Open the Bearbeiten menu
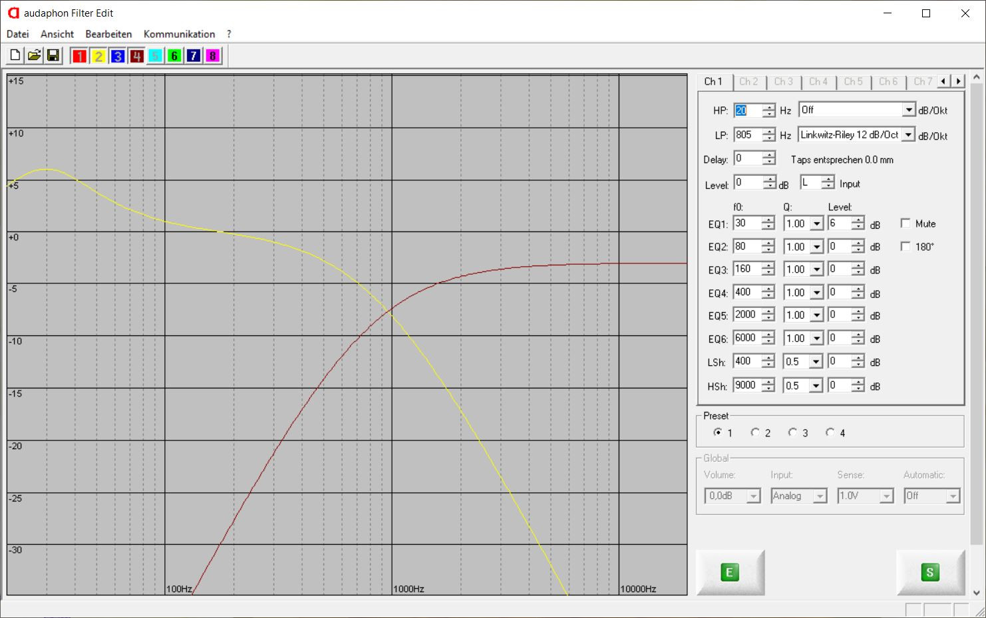986x618 pixels. [x=108, y=34]
